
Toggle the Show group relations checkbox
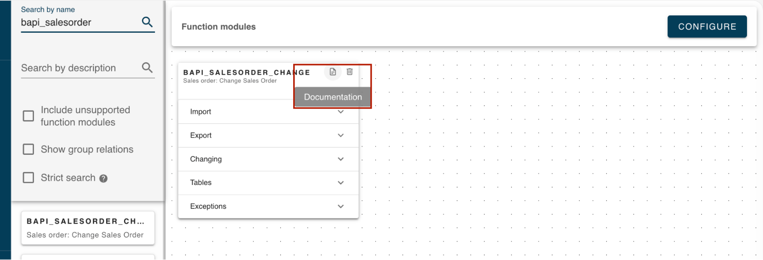click(x=29, y=149)
